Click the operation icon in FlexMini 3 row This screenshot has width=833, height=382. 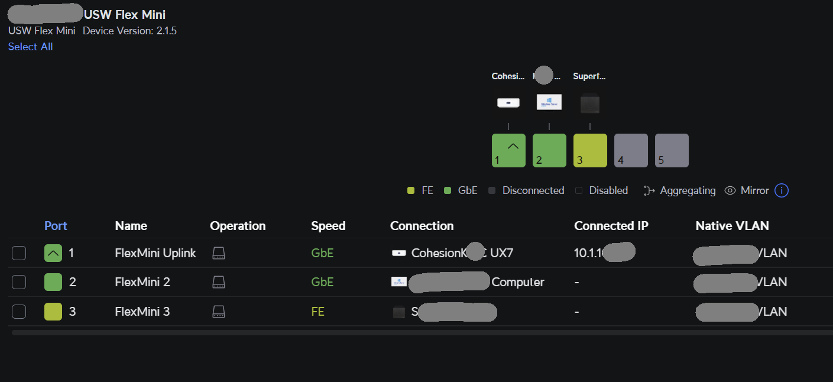click(219, 311)
